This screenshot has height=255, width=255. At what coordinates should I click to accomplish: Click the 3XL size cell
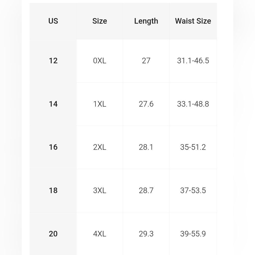coord(100,190)
